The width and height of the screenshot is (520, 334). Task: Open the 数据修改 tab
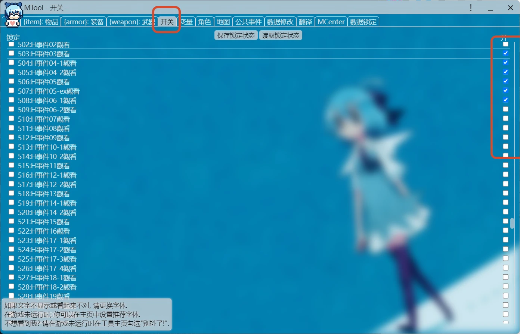click(280, 22)
